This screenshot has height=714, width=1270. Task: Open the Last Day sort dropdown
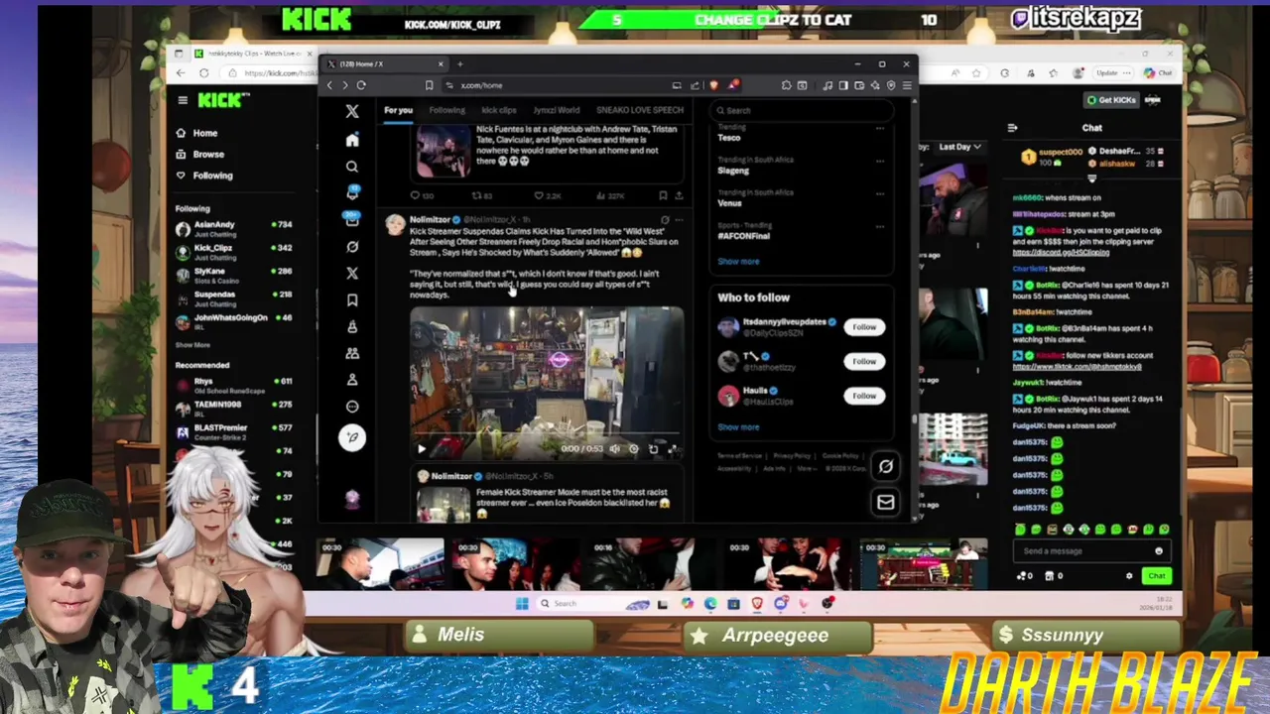point(959,147)
